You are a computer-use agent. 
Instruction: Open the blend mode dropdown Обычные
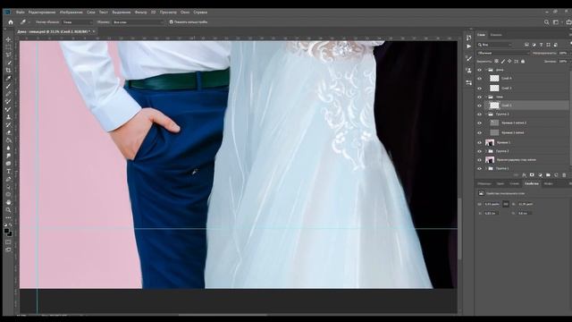(503, 54)
